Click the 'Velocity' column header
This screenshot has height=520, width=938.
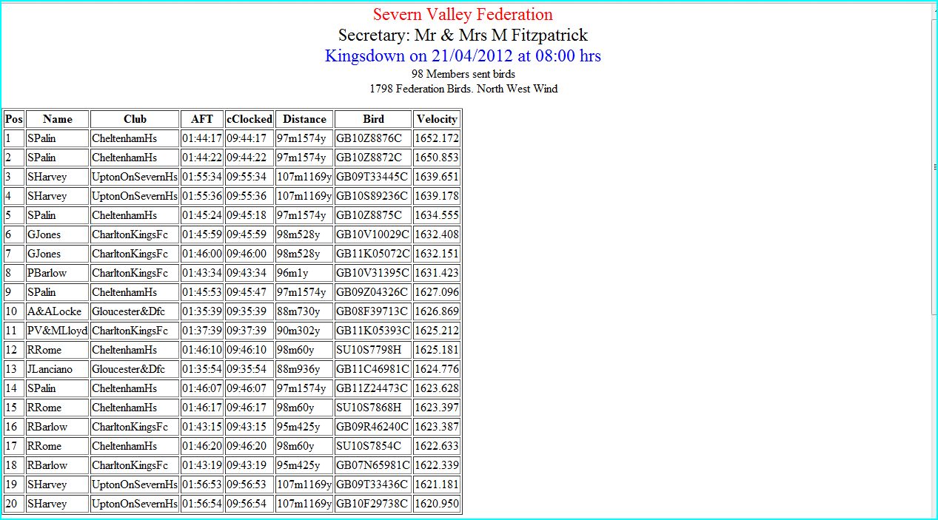coord(437,119)
